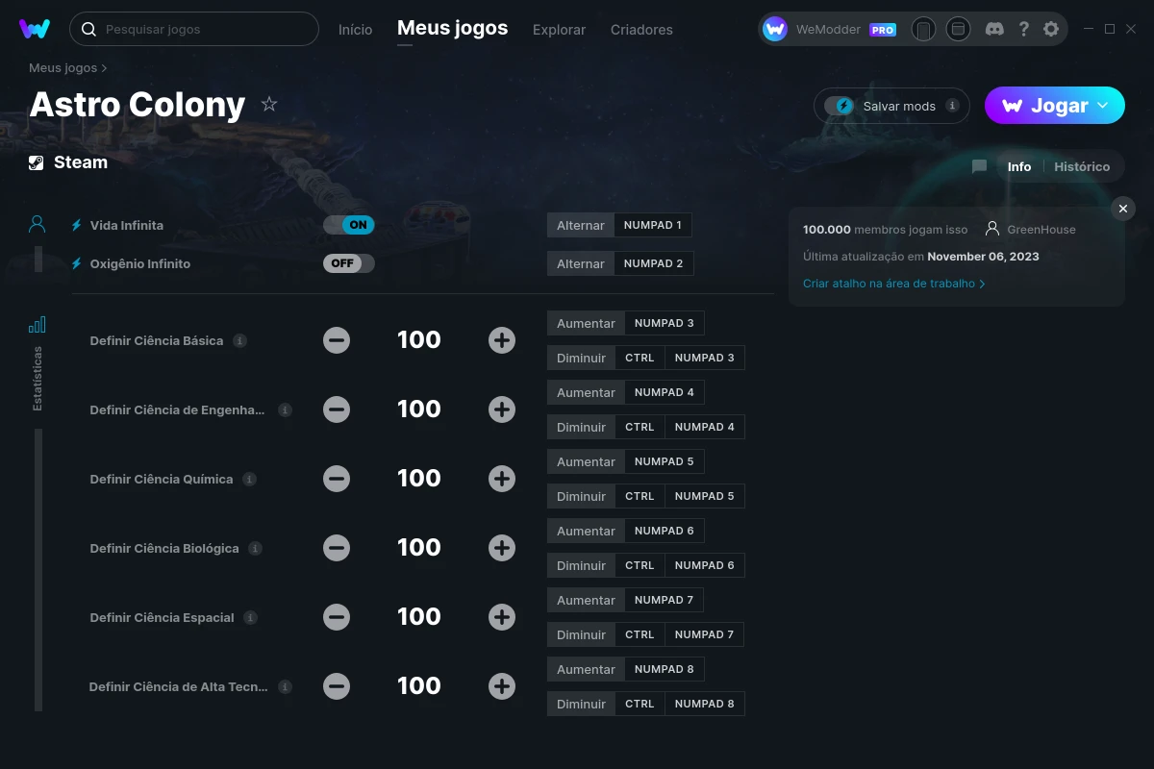
Task: Open the Criadores tab
Action: 641,30
